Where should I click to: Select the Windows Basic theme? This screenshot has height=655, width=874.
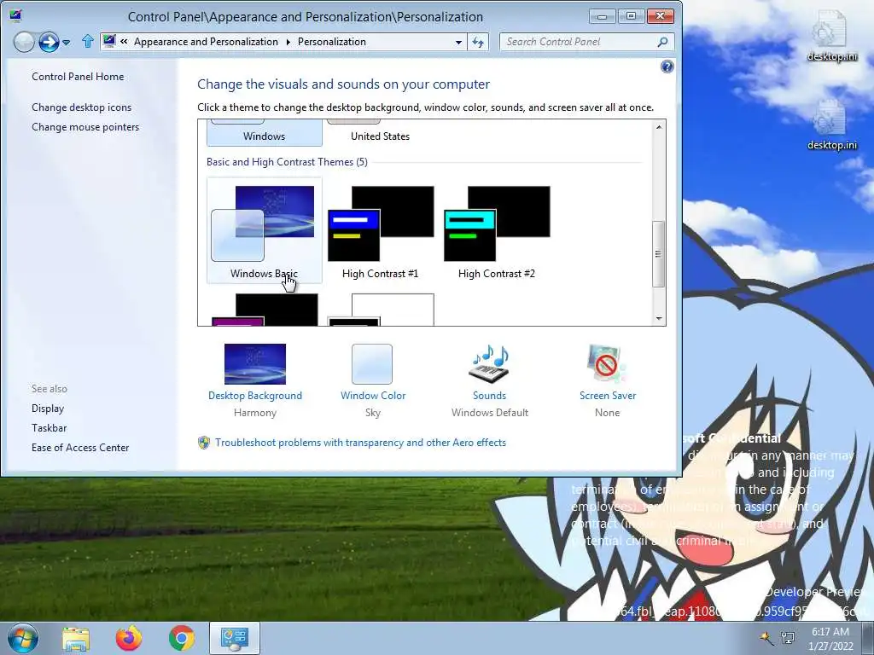click(x=265, y=230)
